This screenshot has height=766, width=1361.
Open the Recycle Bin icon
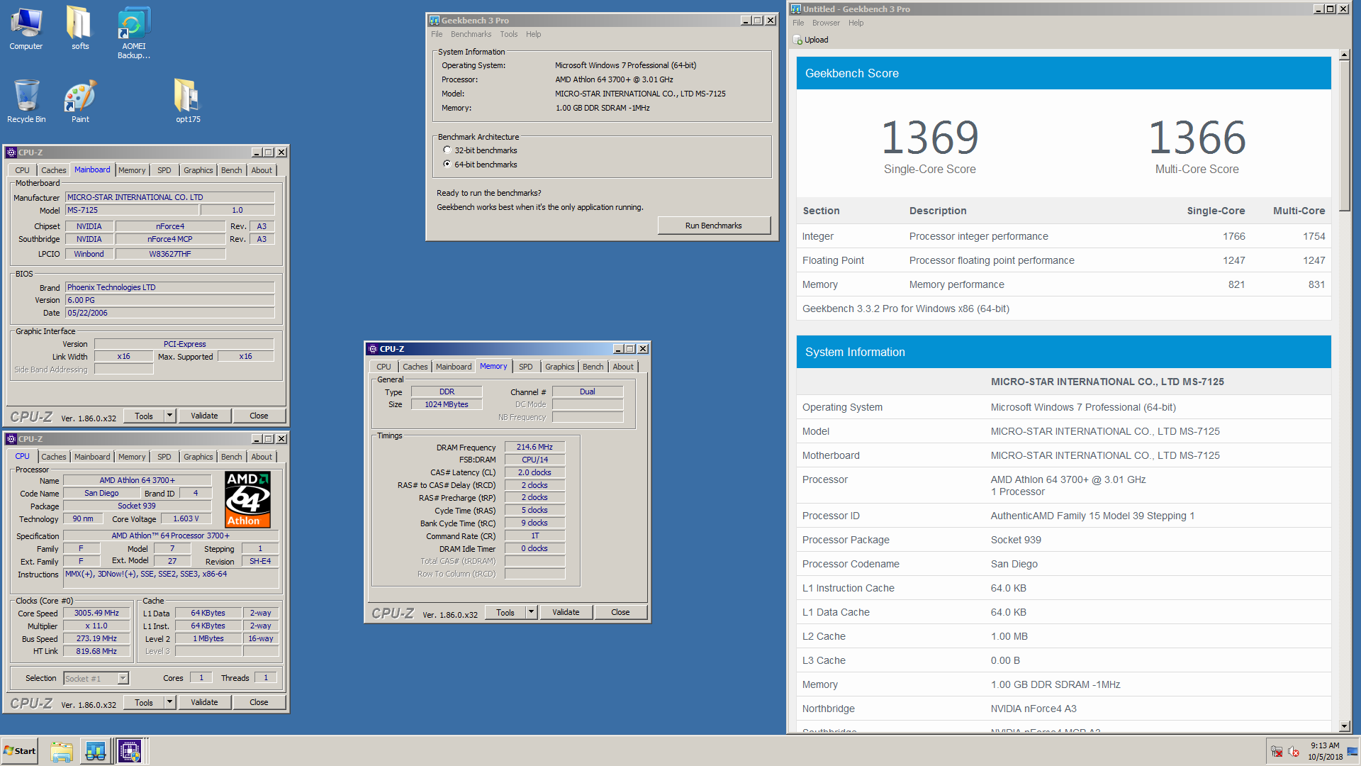tap(26, 101)
